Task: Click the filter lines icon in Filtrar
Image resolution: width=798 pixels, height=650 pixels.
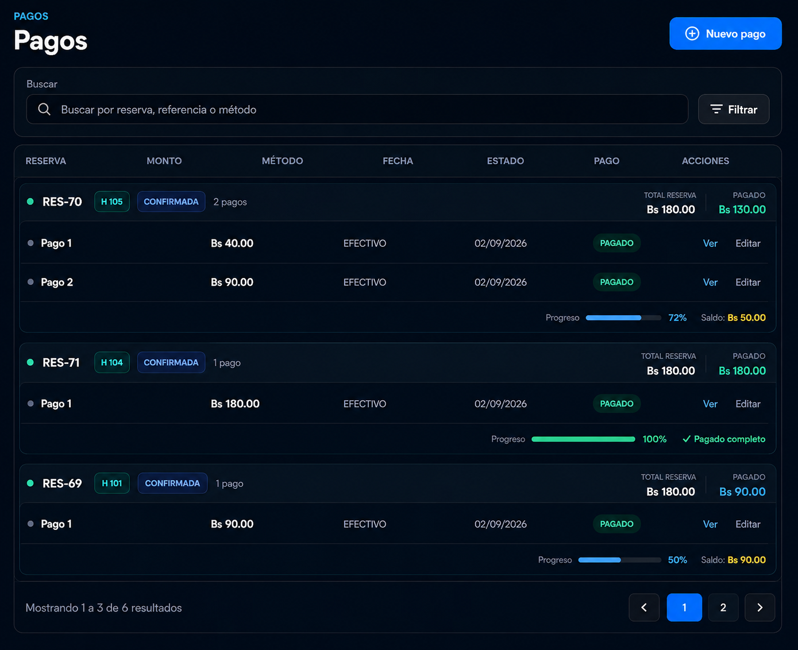Action: pyautogui.click(x=716, y=109)
